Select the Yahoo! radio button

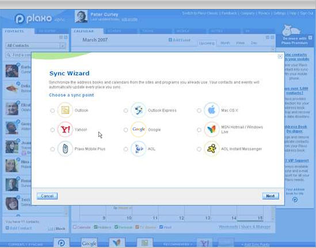[52, 130]
